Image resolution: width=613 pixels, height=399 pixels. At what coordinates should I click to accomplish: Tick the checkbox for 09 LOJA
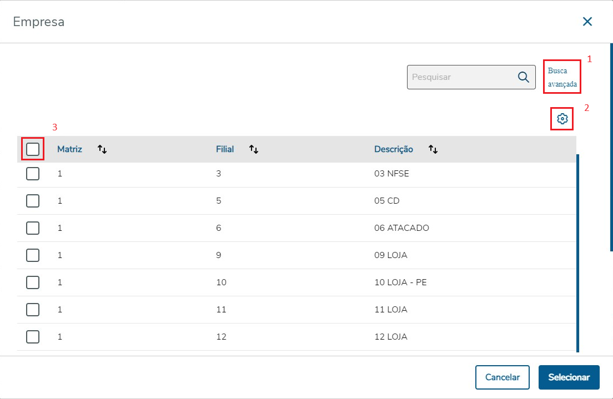tap(33, 255)
